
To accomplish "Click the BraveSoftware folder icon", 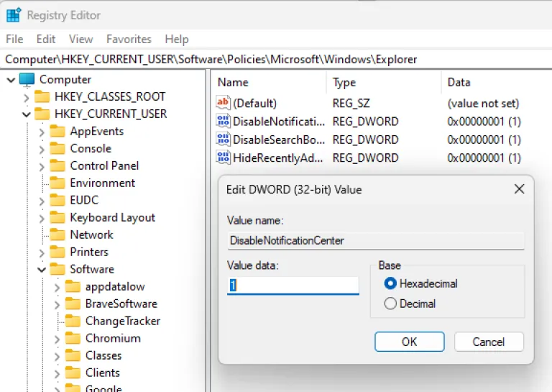I will pos(73,304).
